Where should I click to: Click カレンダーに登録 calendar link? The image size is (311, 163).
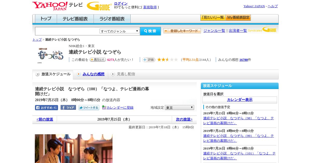pyautogui.click(x=120, y=107)
